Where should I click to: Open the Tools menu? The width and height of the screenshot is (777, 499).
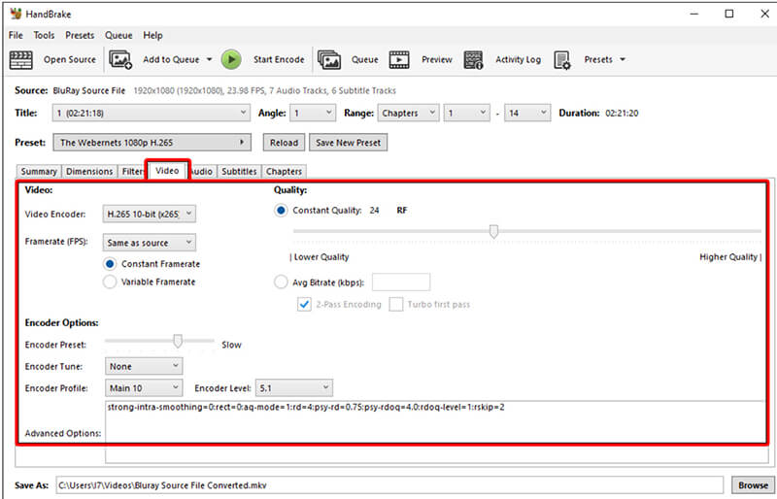pyautogui.click(x=44, y=35)
